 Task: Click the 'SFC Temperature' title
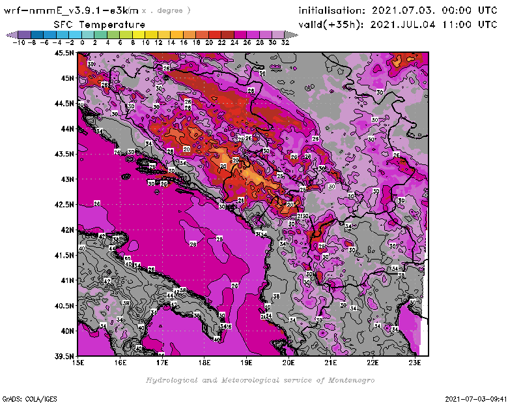click(x=100, y=25)
